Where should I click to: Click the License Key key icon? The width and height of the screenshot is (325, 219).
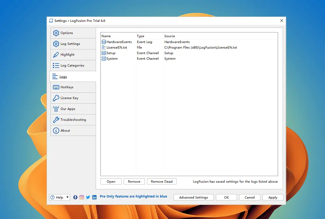point(56,98)
